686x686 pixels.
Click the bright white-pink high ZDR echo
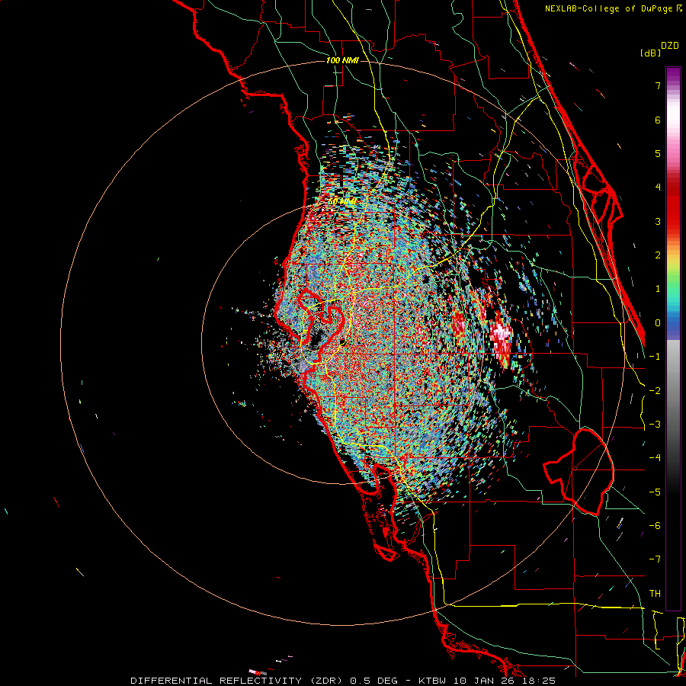502,339
